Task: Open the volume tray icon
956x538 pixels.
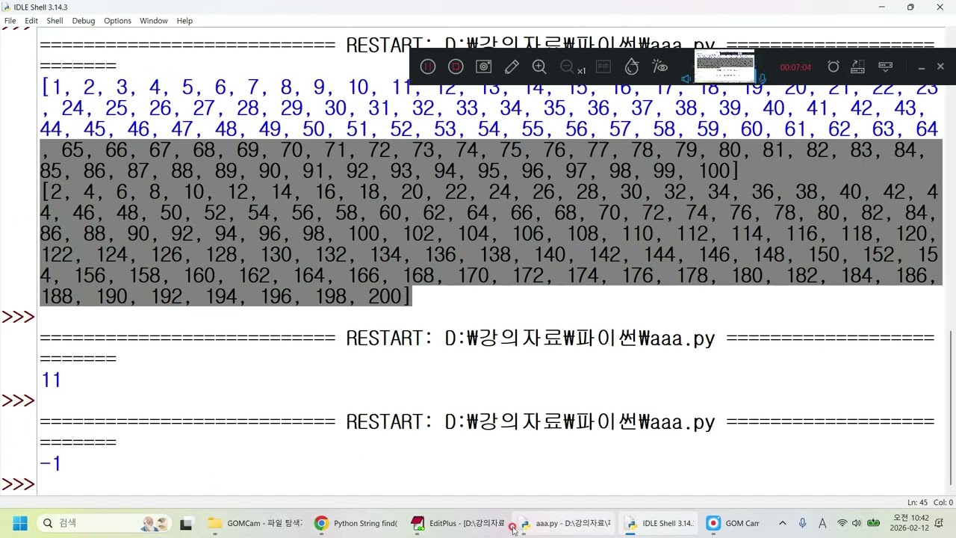Action: (x=857, y=523)
